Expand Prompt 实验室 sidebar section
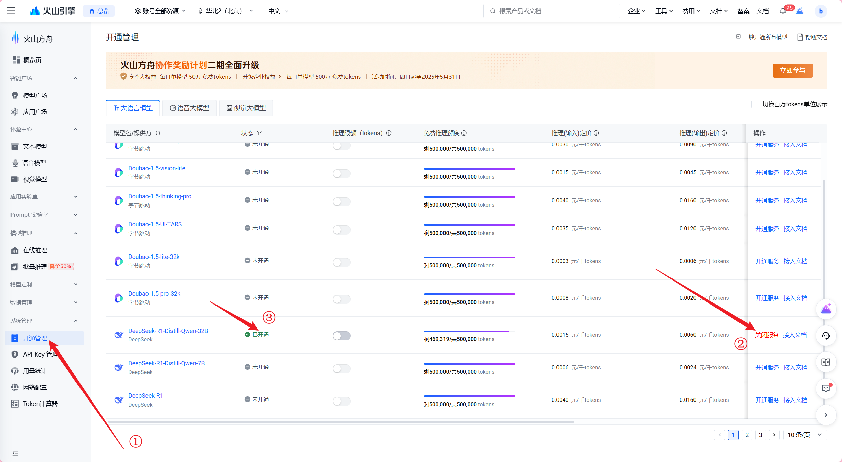 point(44,215)
